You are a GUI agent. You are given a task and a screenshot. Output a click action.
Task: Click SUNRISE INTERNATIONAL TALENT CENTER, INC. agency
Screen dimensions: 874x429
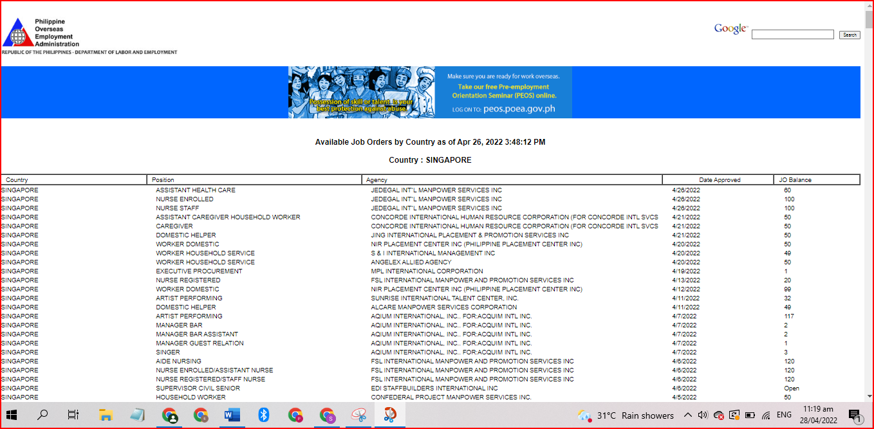445,298
